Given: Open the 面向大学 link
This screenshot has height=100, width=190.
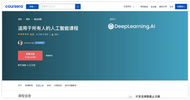Looking at the screenshot, I should [163, 7].
